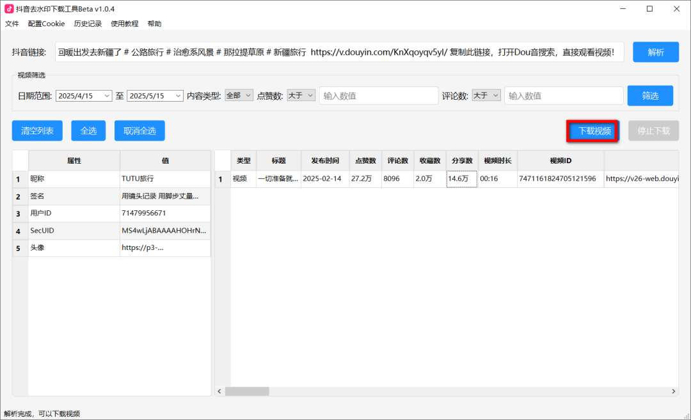This screenshot has height=420, width=691.
Task: Click the 点赞数 value input field
Action: point(379,95)
